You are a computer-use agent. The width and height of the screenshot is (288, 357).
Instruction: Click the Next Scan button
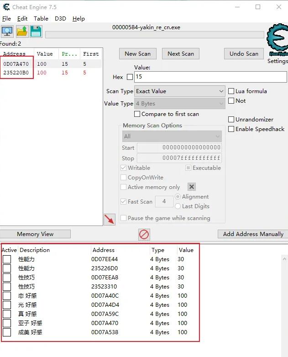tap(181, 53)
